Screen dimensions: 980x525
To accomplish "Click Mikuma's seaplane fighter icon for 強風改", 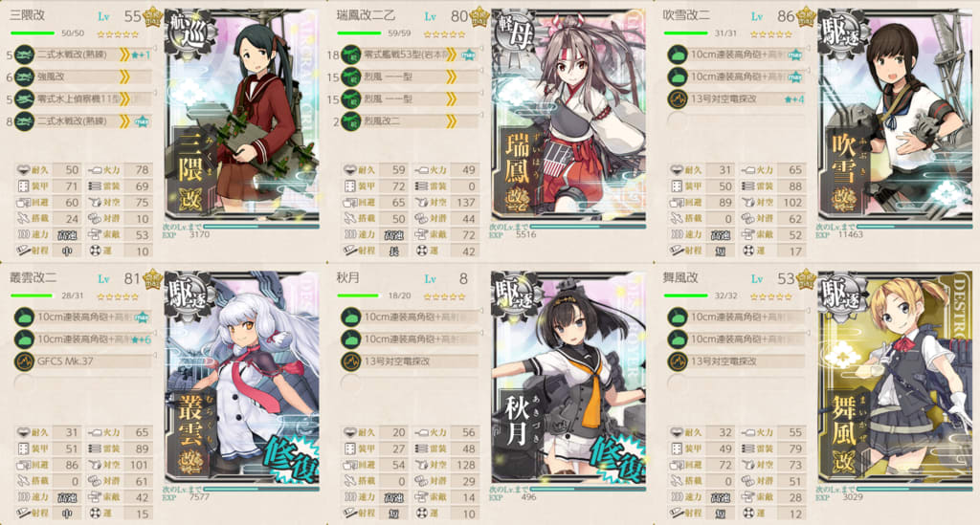I will coord(24,77).
